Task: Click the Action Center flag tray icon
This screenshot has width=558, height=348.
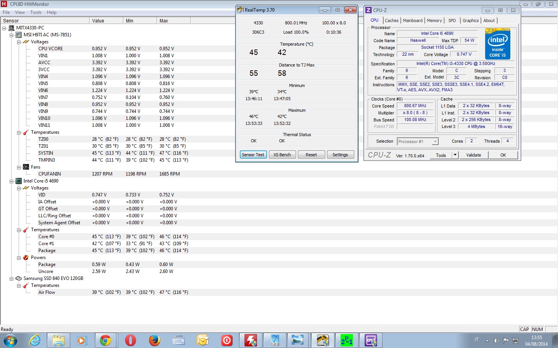Action: (x=506, y=341)
